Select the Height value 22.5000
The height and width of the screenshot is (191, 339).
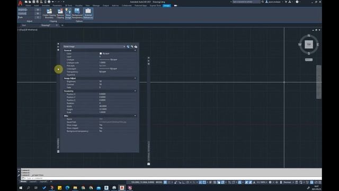(103, 109)
